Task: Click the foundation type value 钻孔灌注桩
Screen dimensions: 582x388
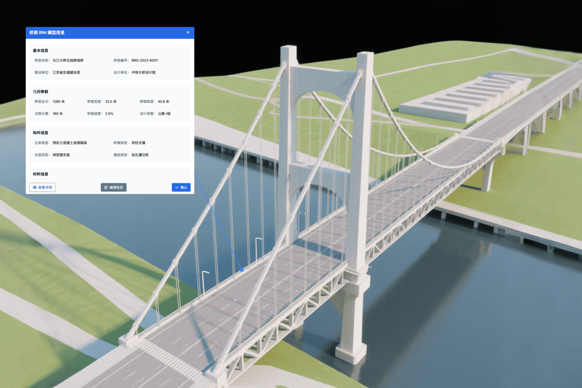Action: pos(140,155)
